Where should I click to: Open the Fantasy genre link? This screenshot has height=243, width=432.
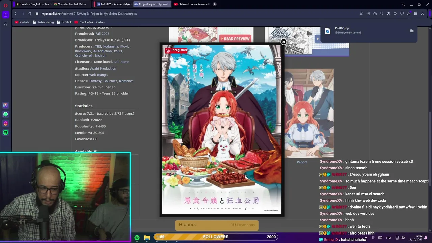[96, 81]
